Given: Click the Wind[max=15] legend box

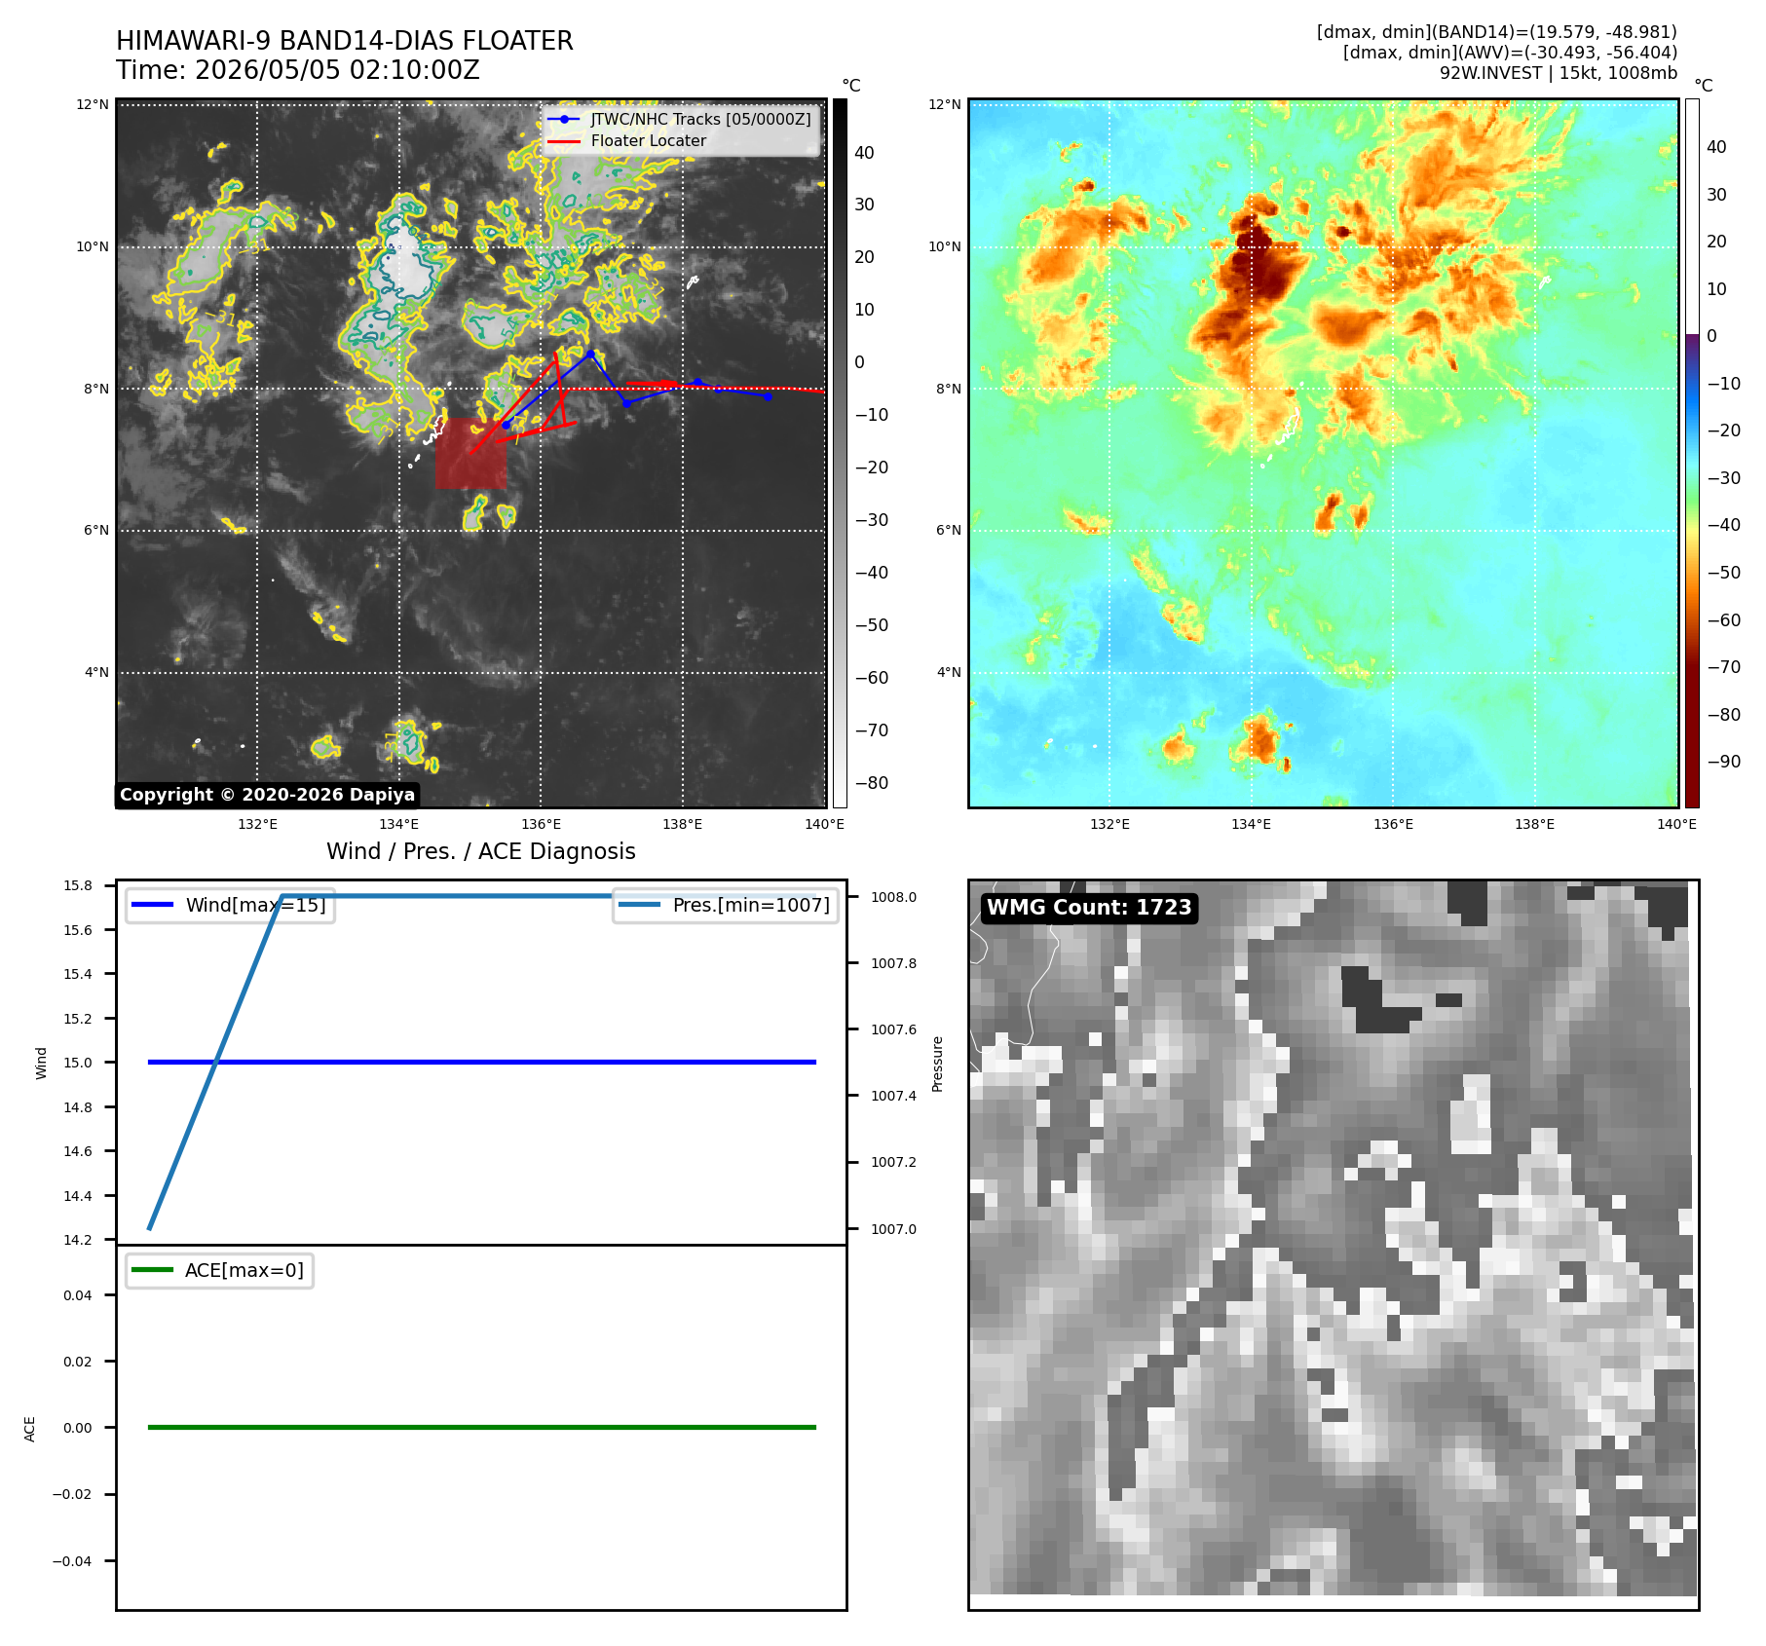Looking at the screenshot, I should [230, 906].
